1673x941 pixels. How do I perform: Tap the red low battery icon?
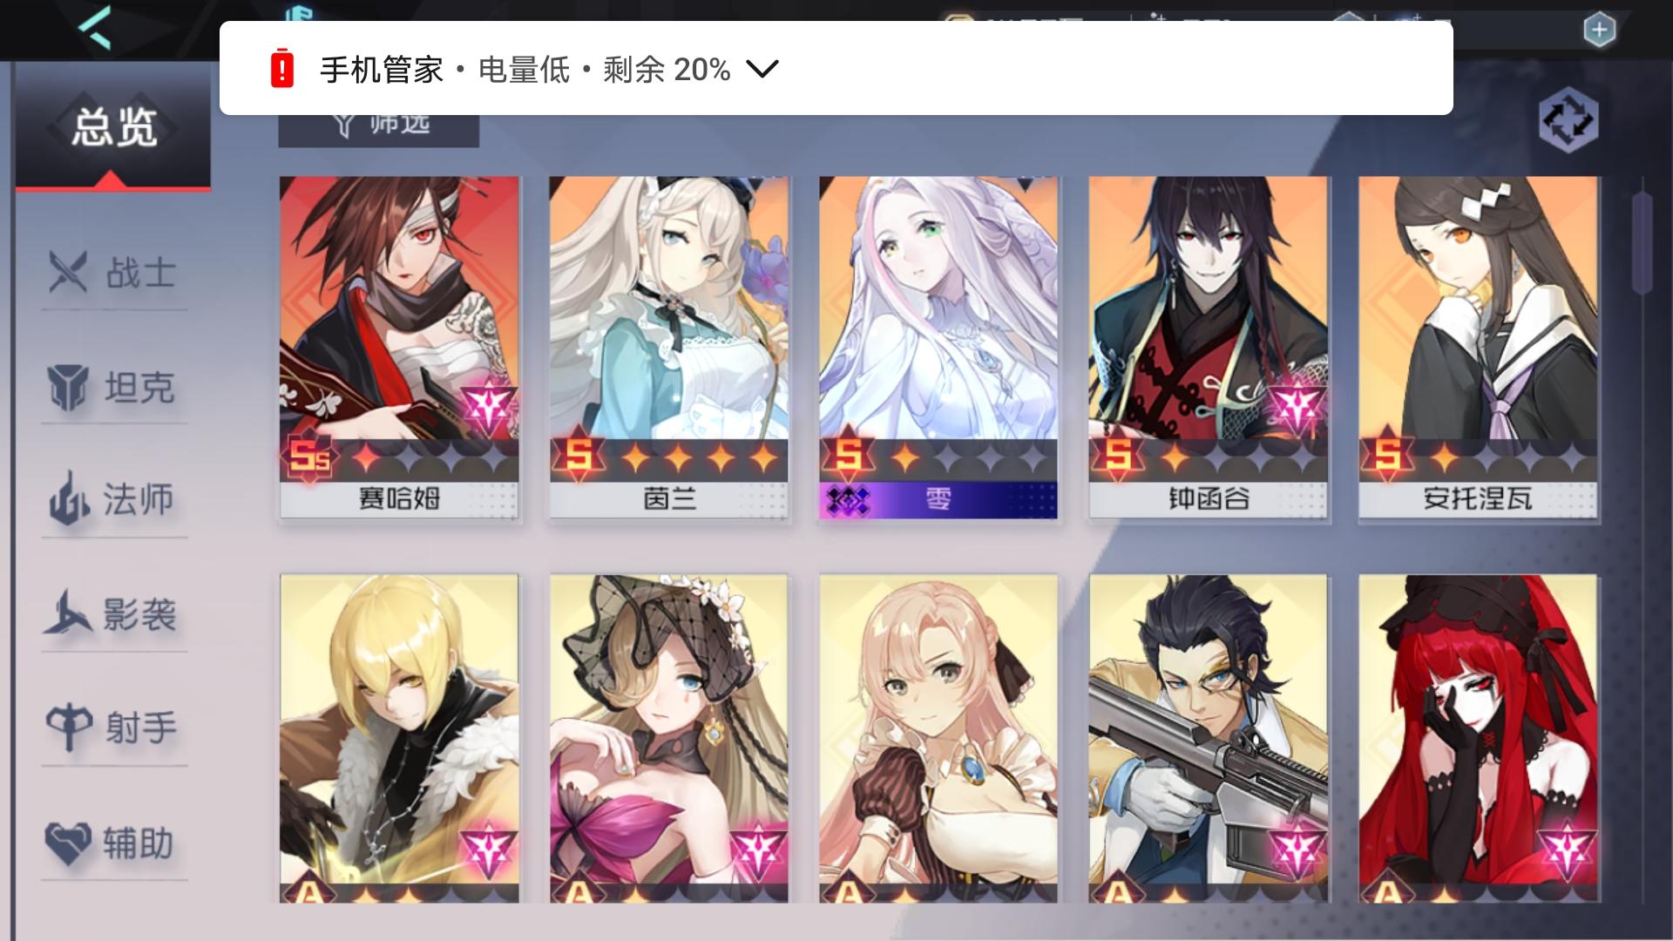pyautogui.click(x=282, y=69)
